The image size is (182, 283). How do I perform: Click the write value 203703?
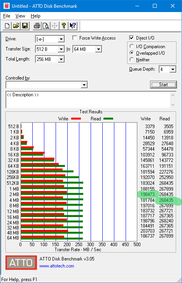tap(148, 231)
